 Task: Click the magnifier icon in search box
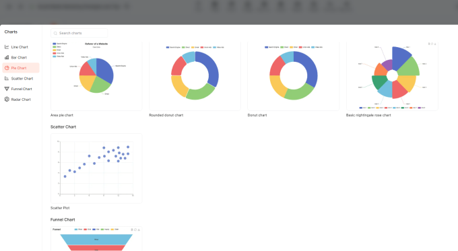tap(55, 33)
